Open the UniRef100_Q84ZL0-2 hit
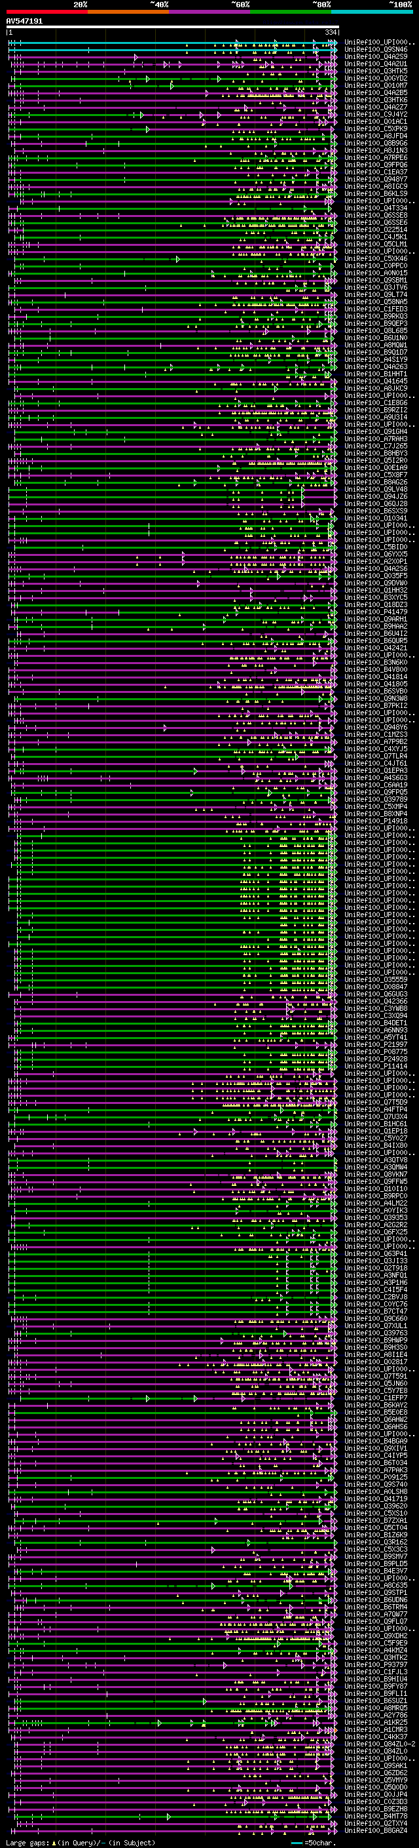The image size is (419, 1848). coord(380,1743)
